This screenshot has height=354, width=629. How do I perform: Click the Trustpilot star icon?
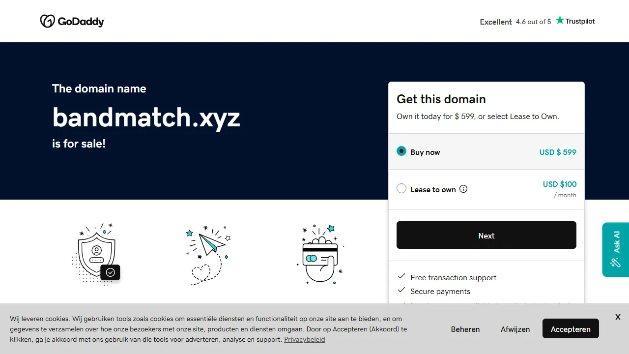(559, 20)
